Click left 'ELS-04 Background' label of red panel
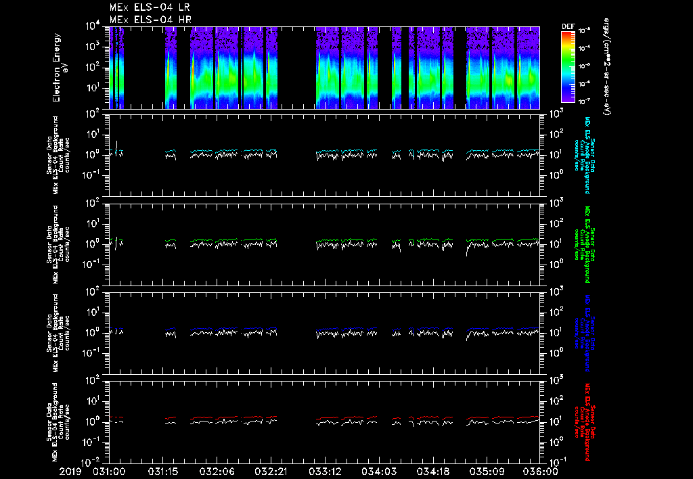Viewport: 693px width, 479px height. (x=55, y=422)
